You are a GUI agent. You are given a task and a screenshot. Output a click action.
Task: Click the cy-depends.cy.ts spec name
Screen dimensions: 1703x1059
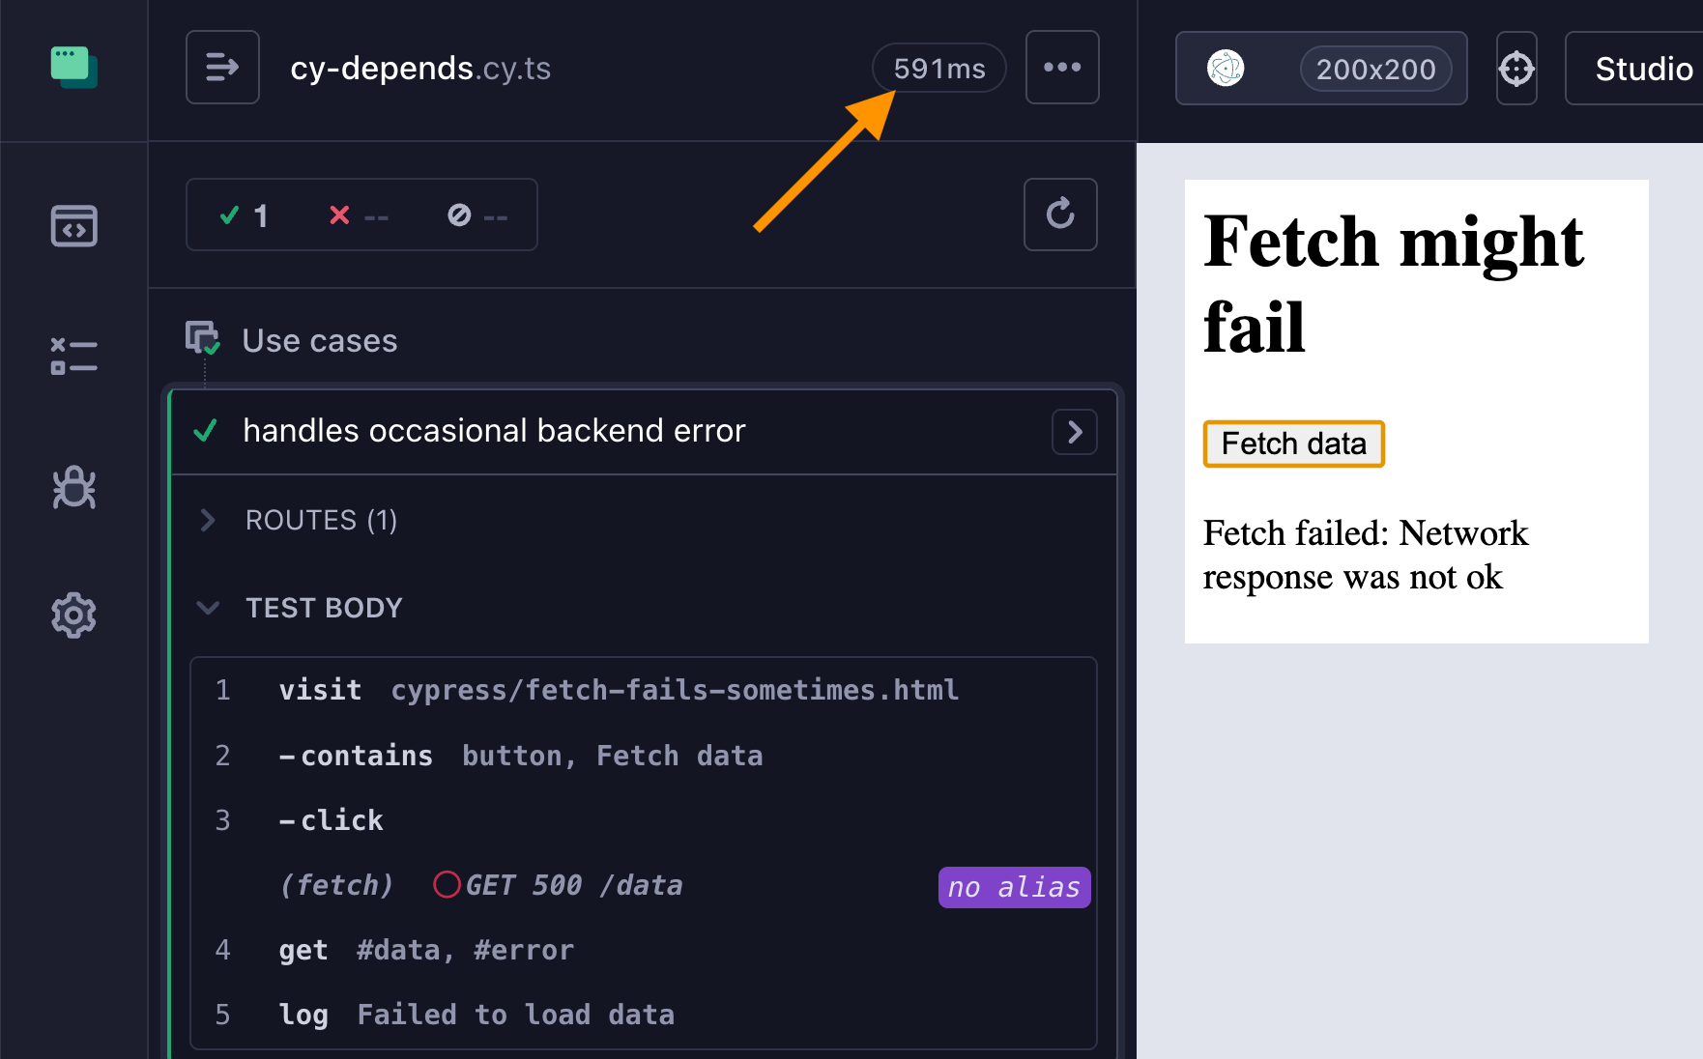click(x=420, y=69)
